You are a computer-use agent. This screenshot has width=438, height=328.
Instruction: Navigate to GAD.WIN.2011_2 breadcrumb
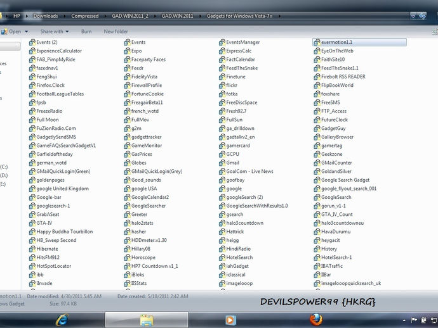pos(130,16)
